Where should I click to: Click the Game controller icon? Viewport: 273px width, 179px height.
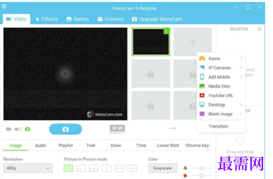[x=202, y=59]
